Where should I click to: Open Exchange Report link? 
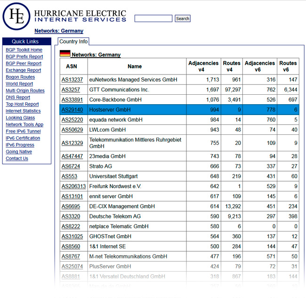pos(24,70)
